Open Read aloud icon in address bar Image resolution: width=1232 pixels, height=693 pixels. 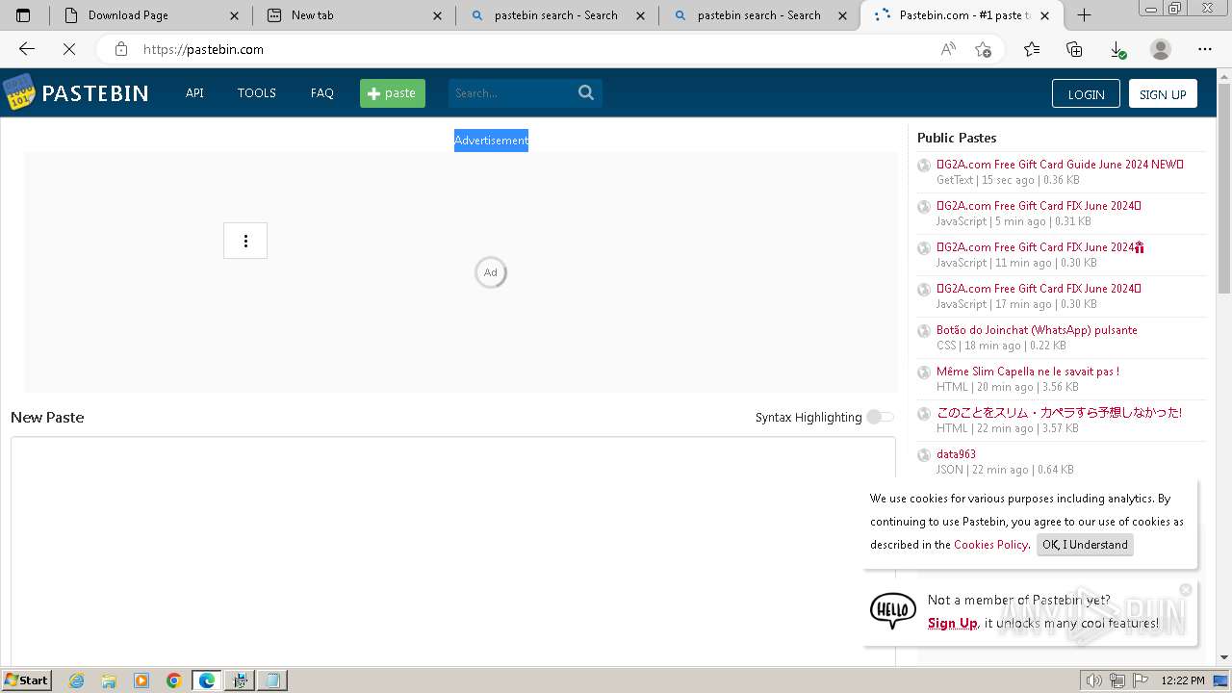[x=948, y=49]
